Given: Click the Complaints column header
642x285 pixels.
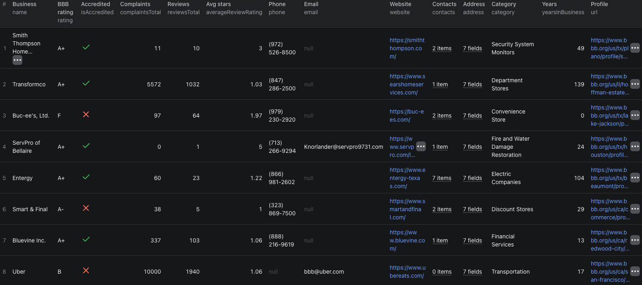Looking at the screenshot, I should (x=140, y=8).
